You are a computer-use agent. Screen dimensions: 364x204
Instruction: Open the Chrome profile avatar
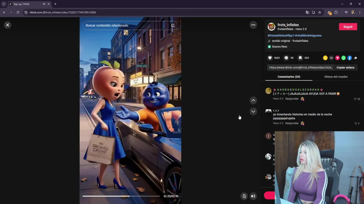tap(353, 12)
